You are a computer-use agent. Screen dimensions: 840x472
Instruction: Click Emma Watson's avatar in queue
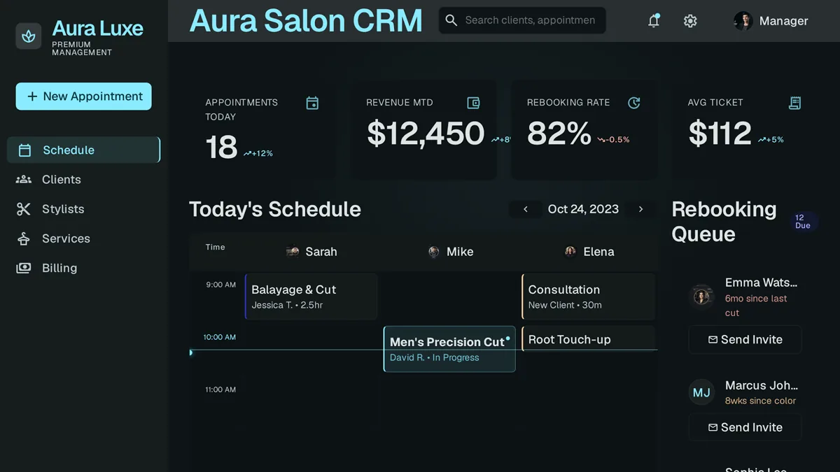[701, 296]
